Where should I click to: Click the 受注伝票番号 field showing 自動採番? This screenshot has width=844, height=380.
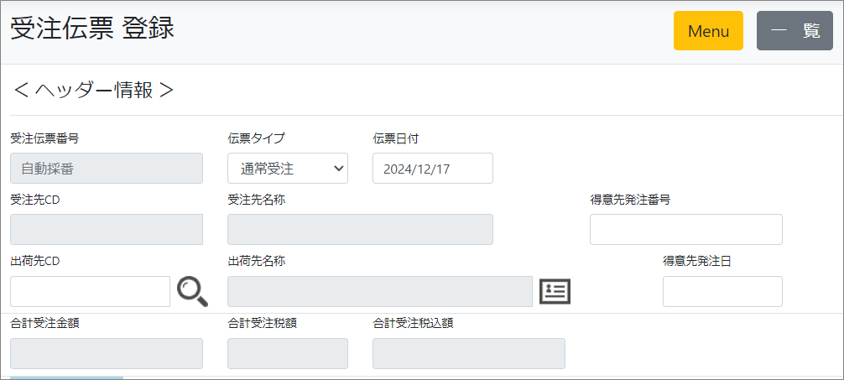pos(107,169)
